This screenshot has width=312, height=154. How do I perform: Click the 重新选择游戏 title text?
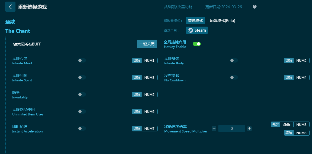point(33,7)
